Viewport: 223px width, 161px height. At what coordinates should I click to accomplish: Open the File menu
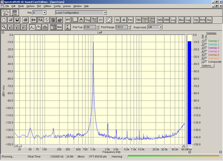coord(7,6)
